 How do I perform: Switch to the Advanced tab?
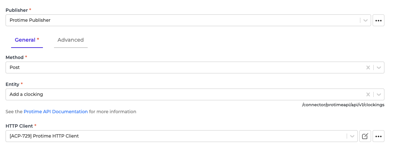point(71,40)
